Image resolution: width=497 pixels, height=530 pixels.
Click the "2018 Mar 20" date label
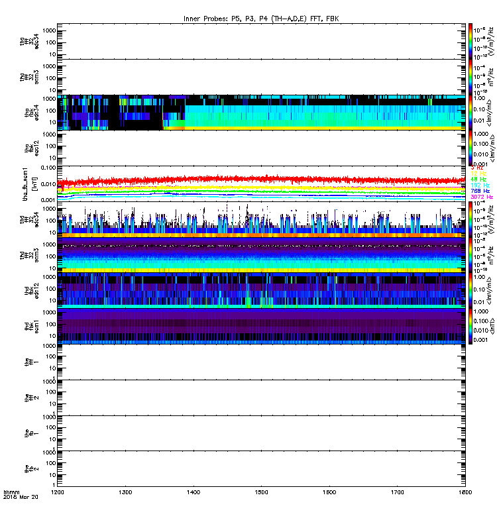point(21,498)
